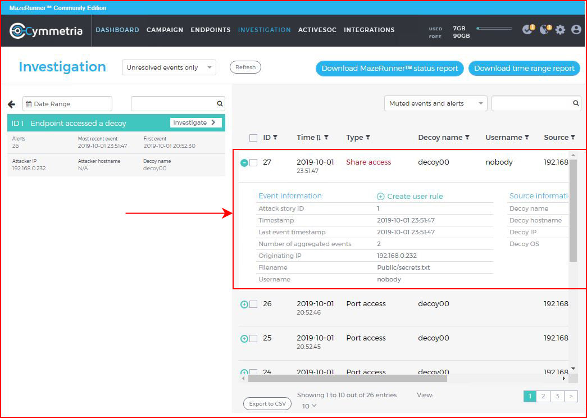Click the right panel search magnifier icon
This screenshot has width=587, height=418.
point(576,103)
